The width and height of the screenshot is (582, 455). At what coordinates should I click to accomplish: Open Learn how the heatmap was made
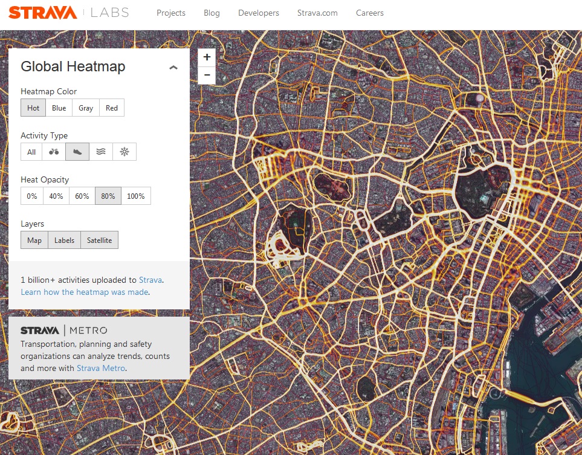pyautogui.click(x=85, y=292)
